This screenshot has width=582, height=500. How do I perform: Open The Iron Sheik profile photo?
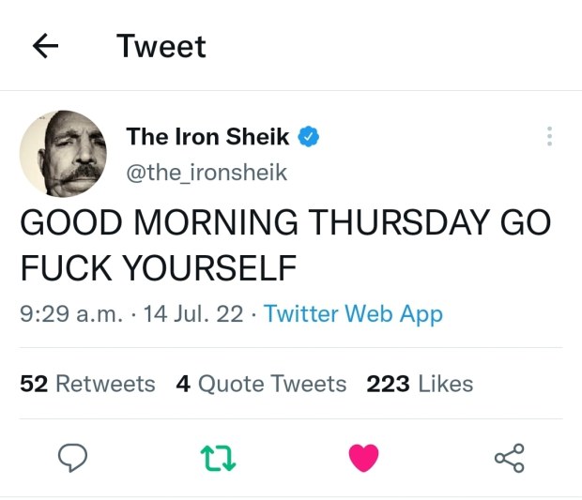(x=63, y=153)
